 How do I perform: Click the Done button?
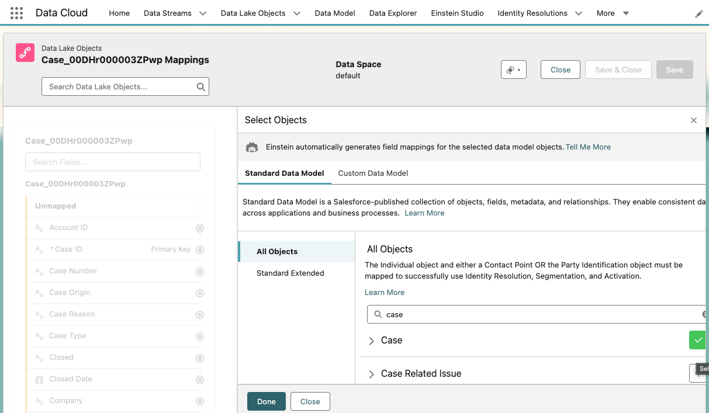coord(266,401)
